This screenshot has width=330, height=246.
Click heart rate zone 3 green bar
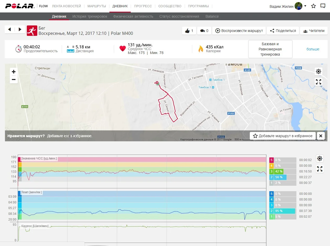(x=279, y=171)
